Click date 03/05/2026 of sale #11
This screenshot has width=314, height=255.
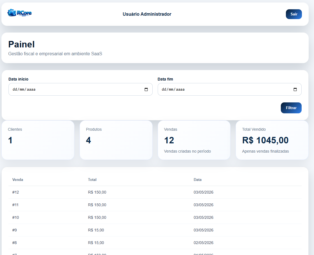click(204, 205)
